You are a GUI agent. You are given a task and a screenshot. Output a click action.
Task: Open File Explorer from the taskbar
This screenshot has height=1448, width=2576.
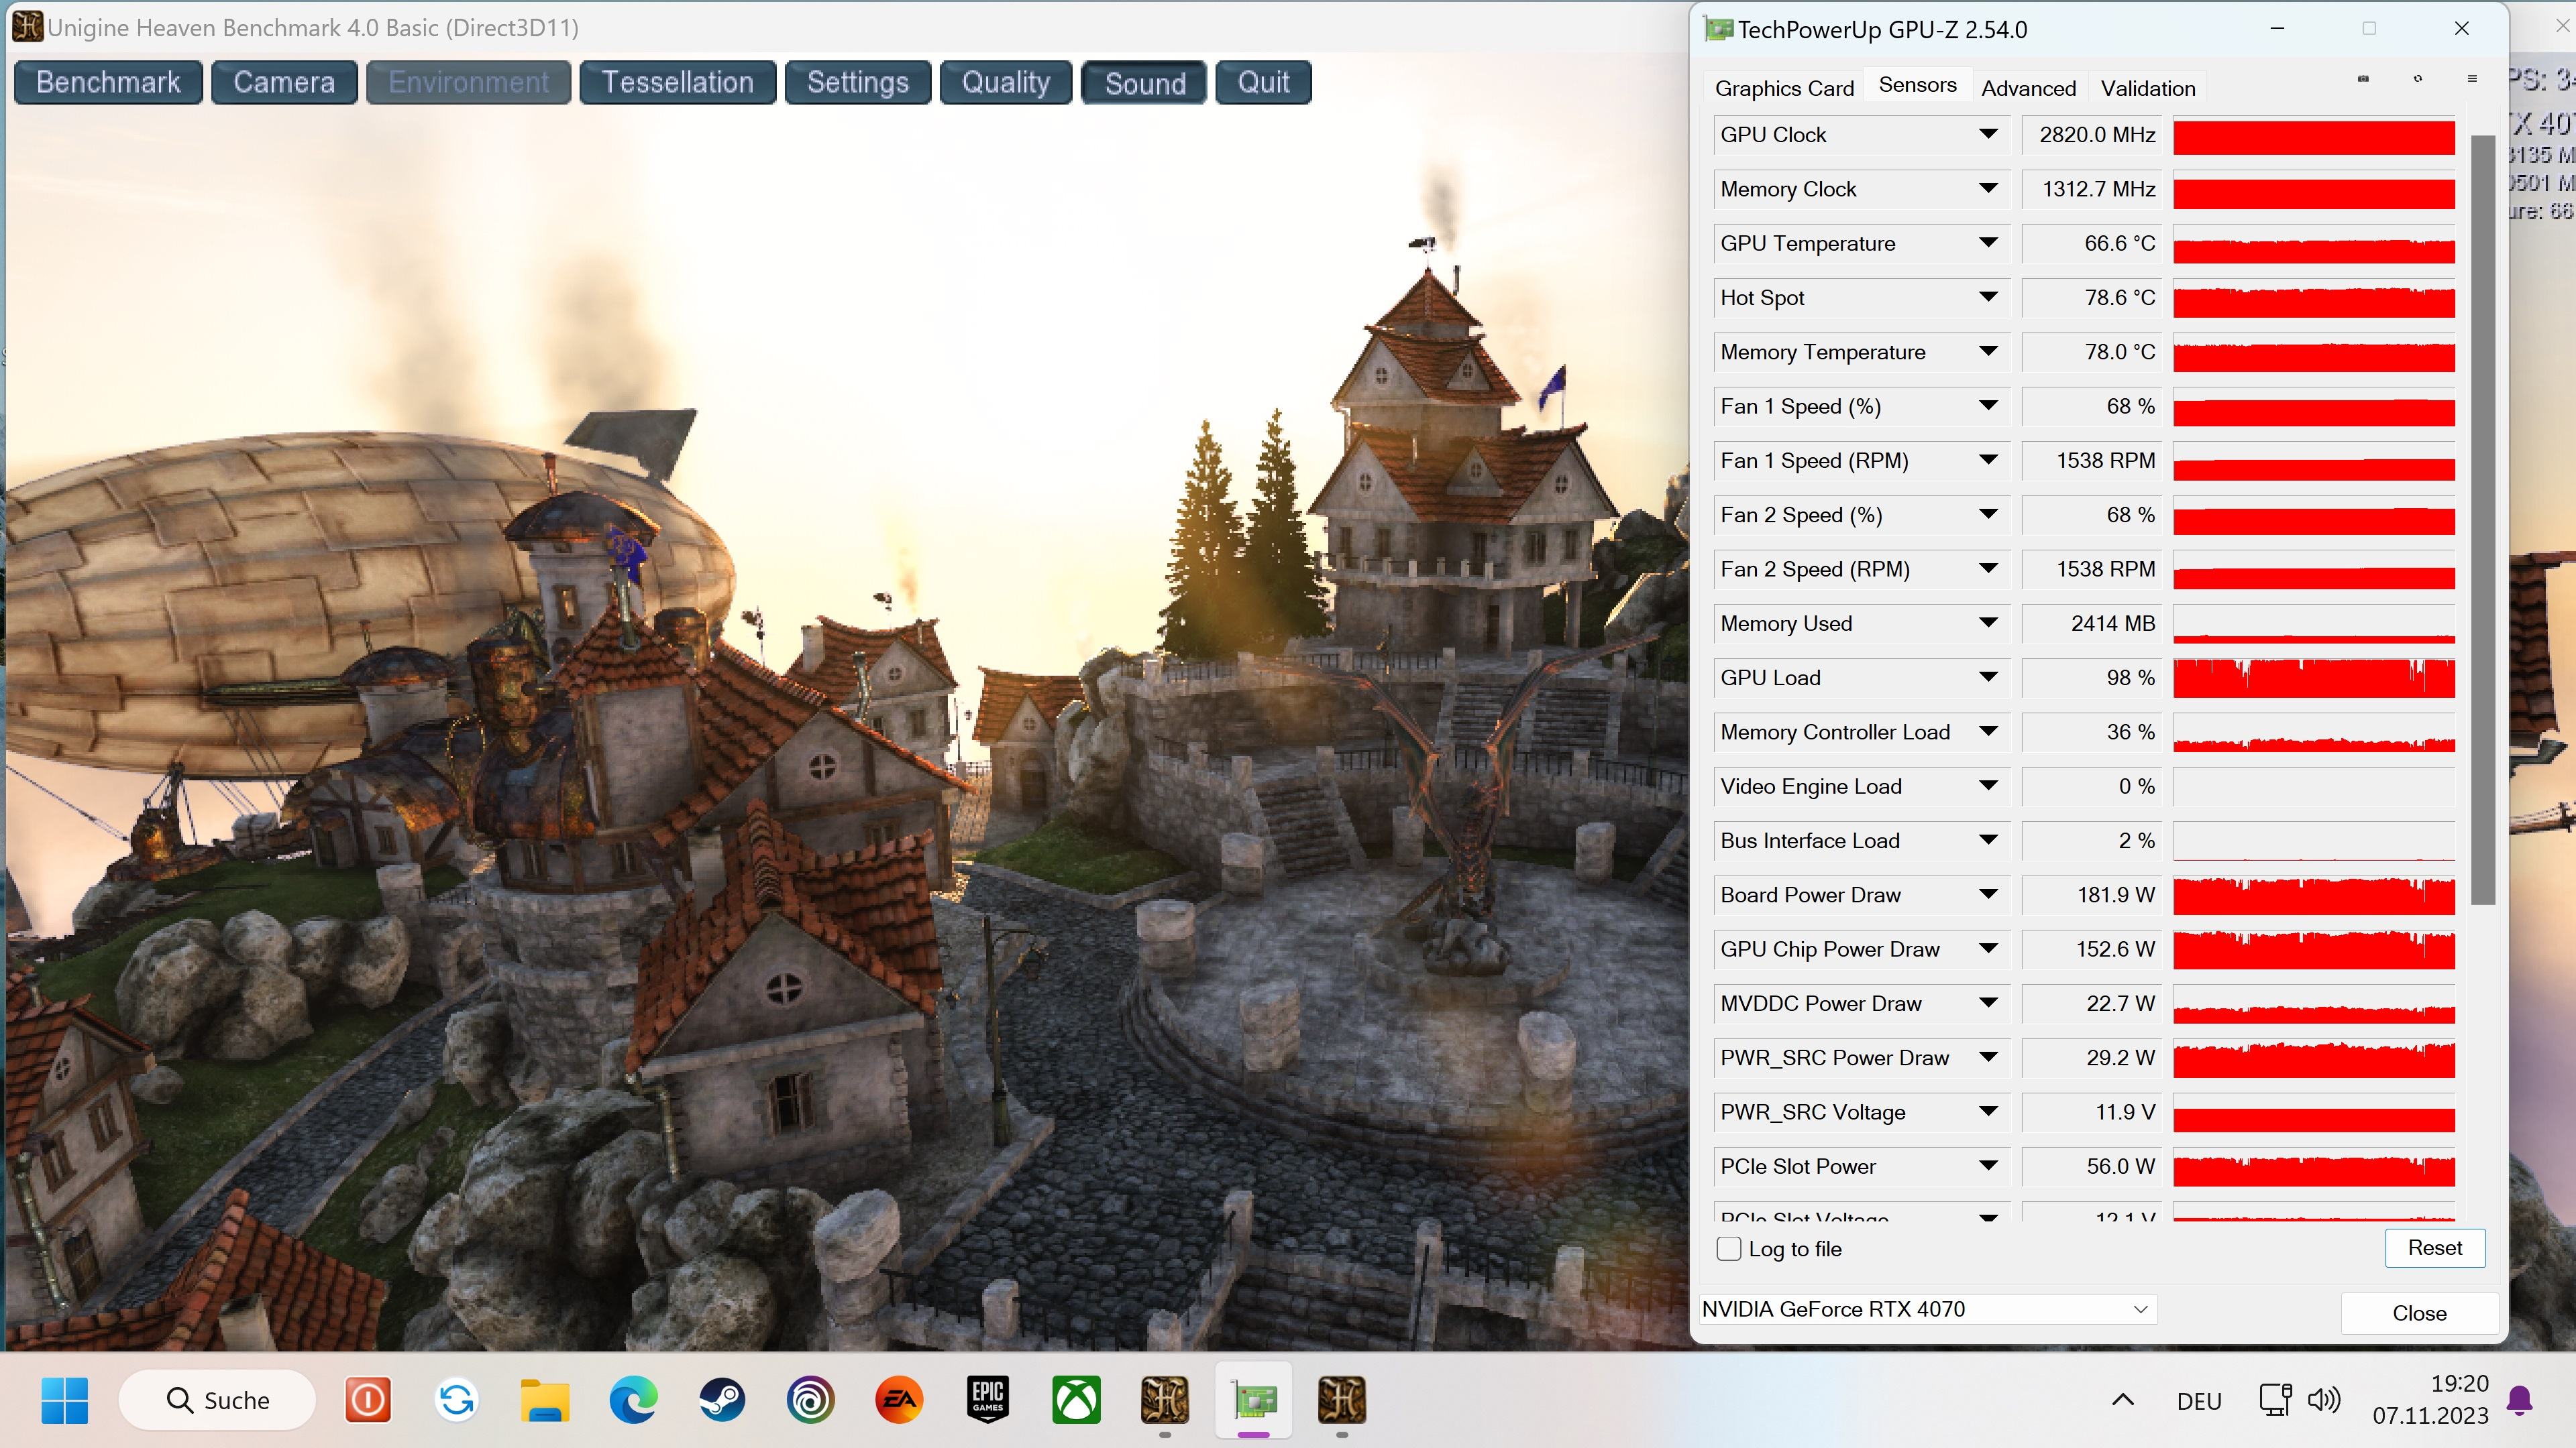click(x=545, y=1400)
